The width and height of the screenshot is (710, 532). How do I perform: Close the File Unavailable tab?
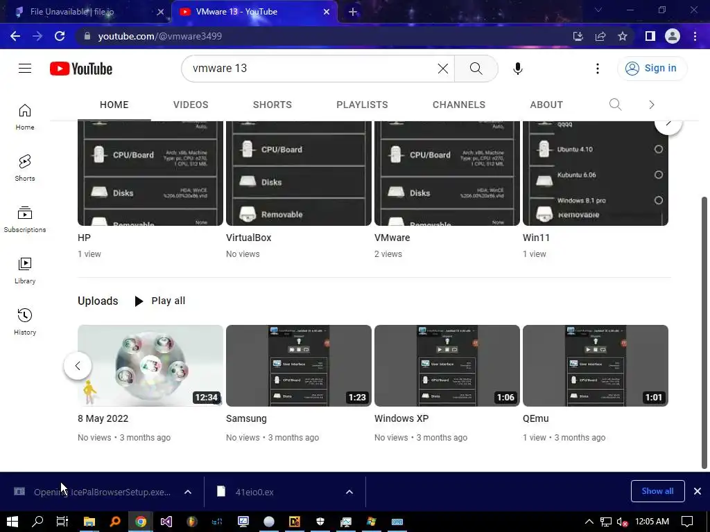(x=160, y=12)
